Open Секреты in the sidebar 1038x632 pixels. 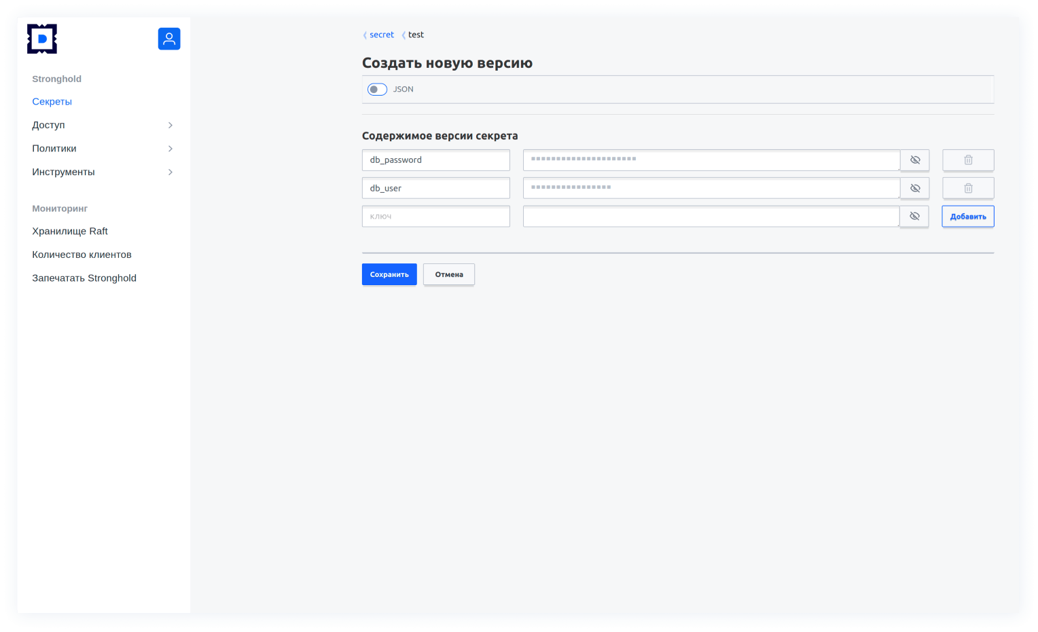pos(52,102)
